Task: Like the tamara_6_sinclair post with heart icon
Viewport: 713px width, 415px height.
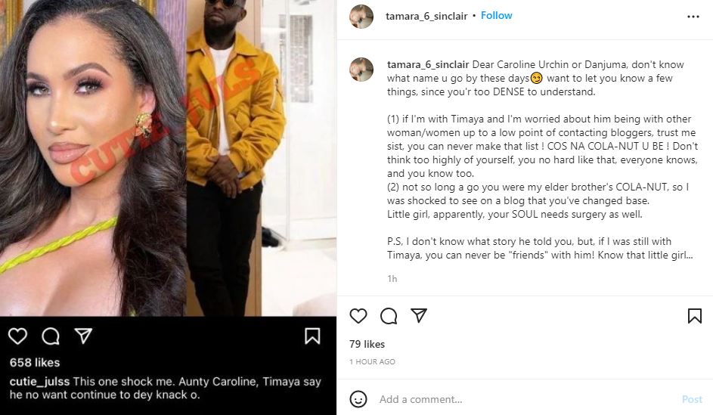Action: 358,316
